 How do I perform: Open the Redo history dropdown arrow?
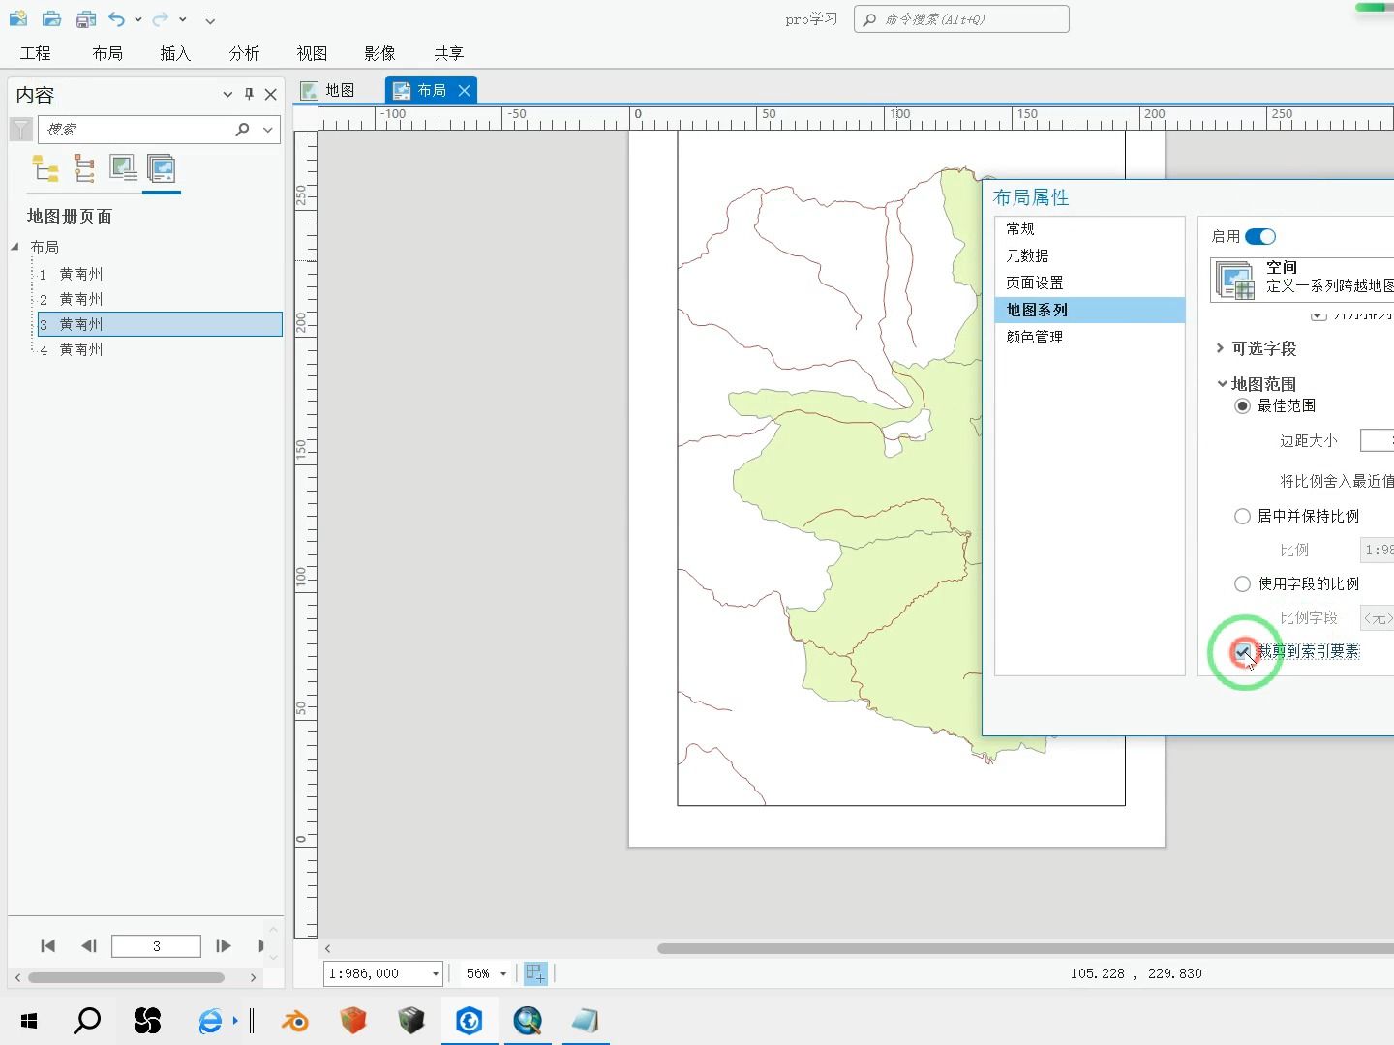(x=182, y=19)
